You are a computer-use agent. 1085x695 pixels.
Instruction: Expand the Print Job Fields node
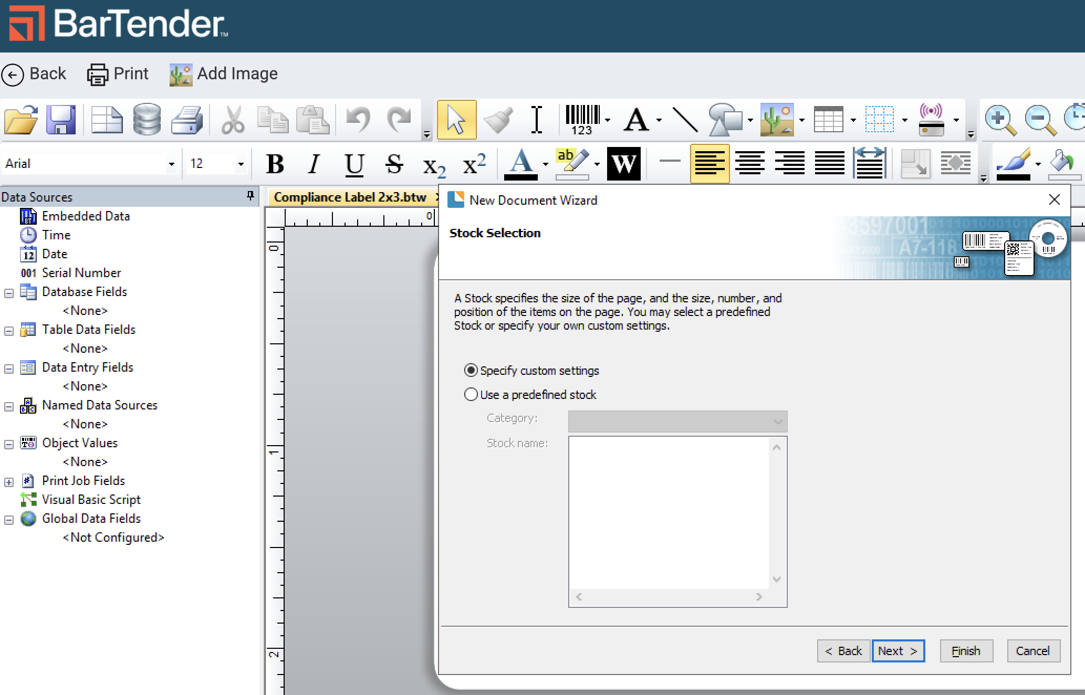pos(9,482)
